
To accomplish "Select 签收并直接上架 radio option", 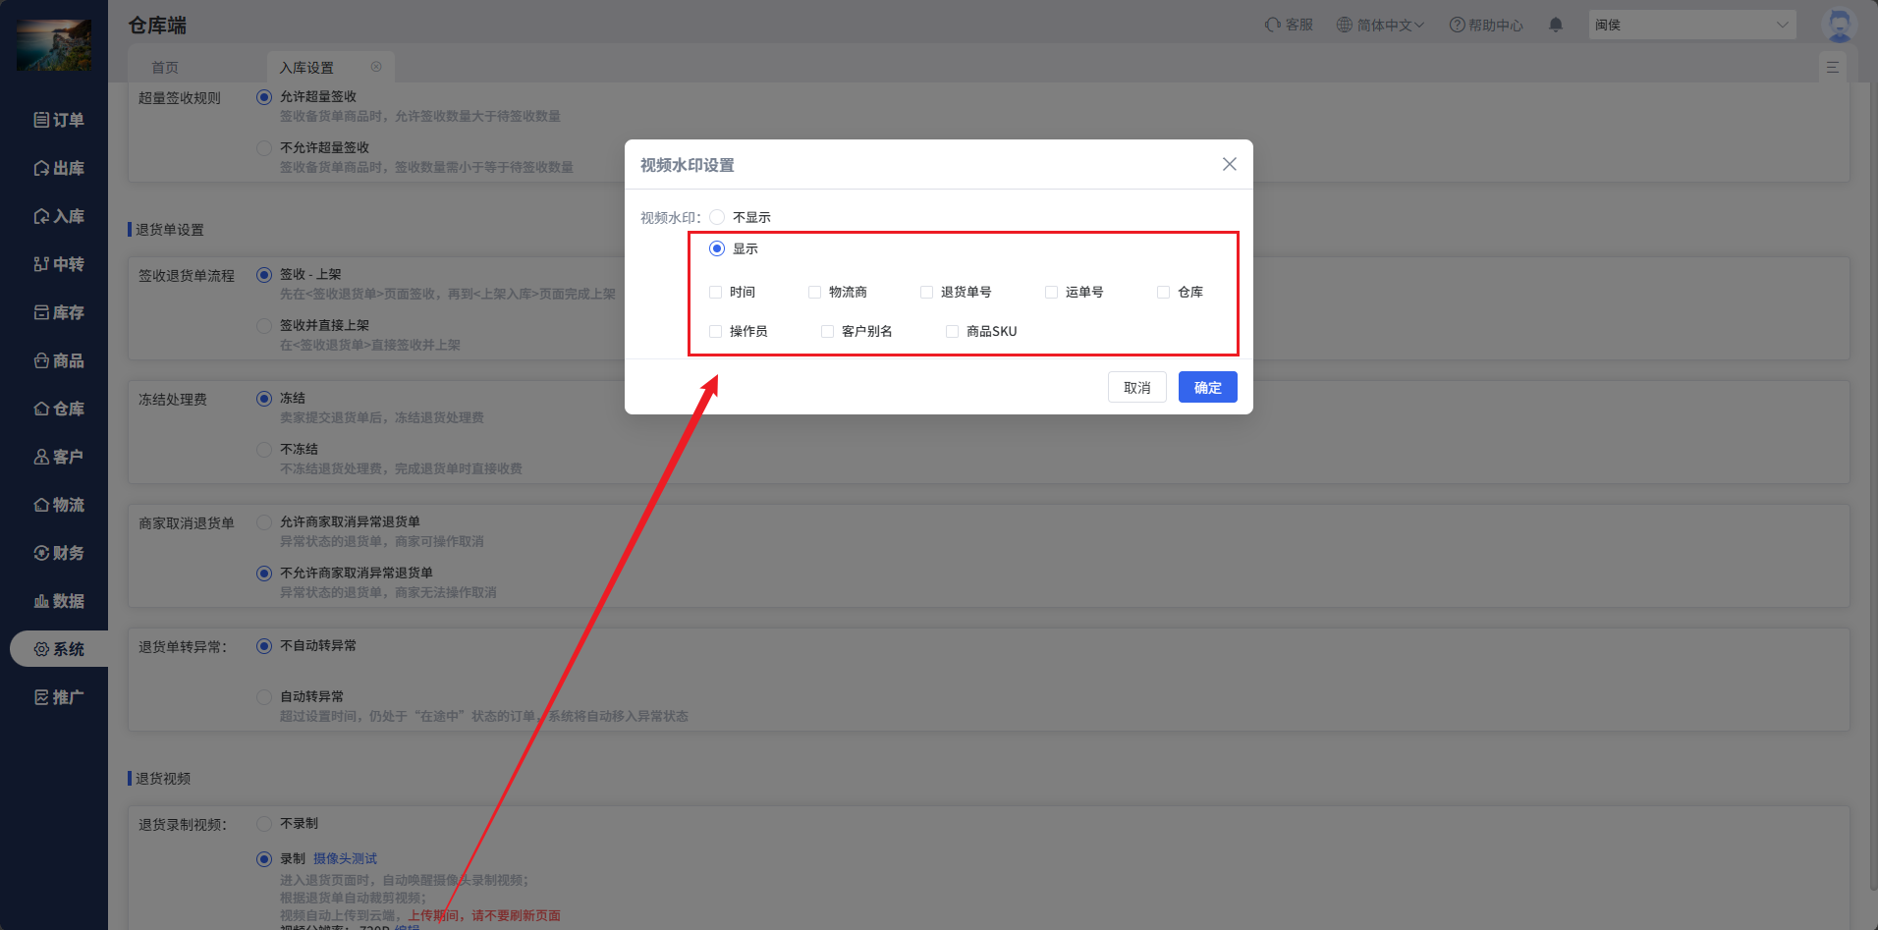I will point(264,326).
